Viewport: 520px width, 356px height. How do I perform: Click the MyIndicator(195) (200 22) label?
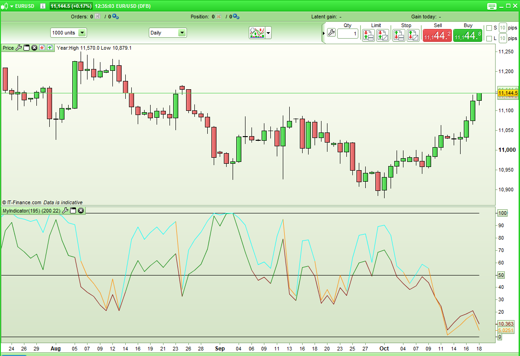click(x=31, y=211)
